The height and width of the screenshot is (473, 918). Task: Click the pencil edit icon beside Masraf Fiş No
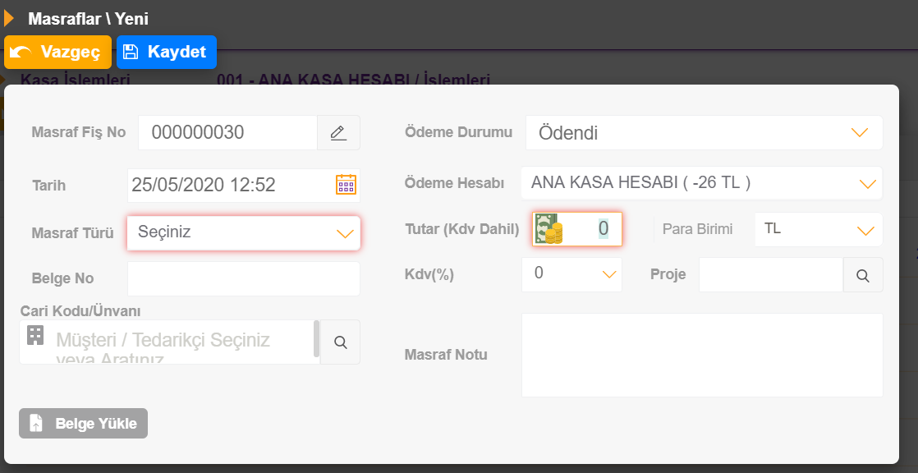point(338,133)
